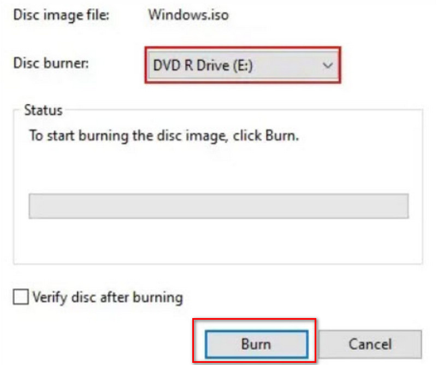Image resolution: width=437 pixels, height=365 pixels.
Task: Click the Disc burner chevron arrow
Action: 328,65
